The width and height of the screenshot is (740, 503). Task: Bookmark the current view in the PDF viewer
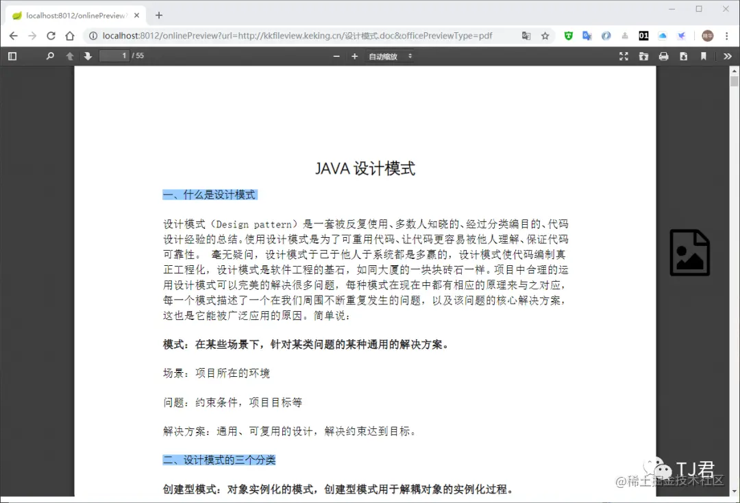pos(703,56)
